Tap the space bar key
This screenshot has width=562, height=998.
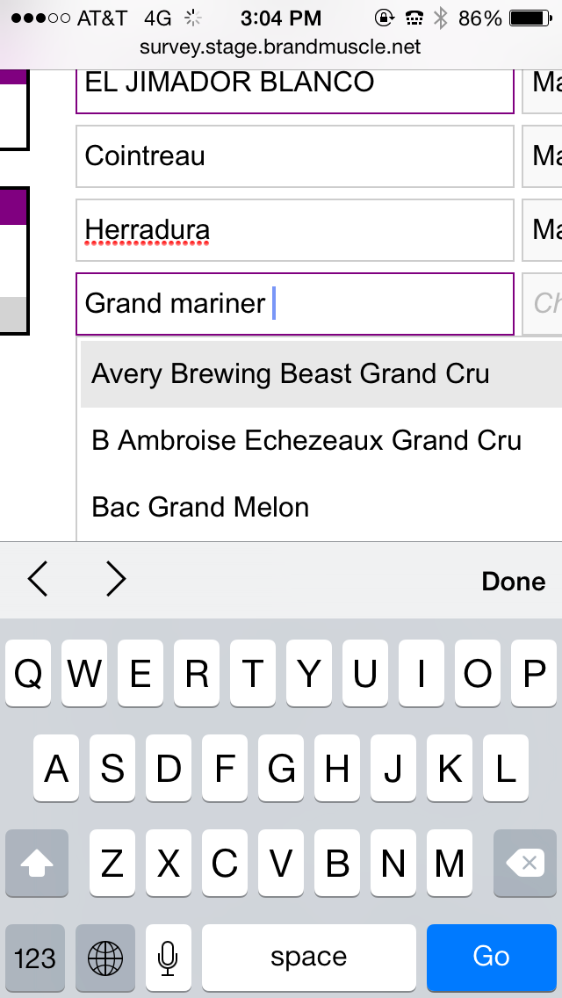pos(309,958)
